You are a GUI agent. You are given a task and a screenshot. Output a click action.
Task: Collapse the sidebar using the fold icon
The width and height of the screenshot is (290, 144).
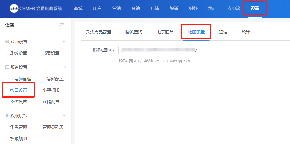tap(62, 26)
